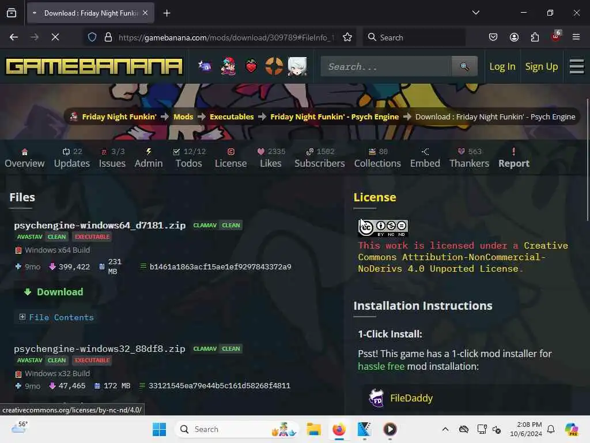
Task: Click the FileDaddy installer icon
Action: [x=376, y=398]
